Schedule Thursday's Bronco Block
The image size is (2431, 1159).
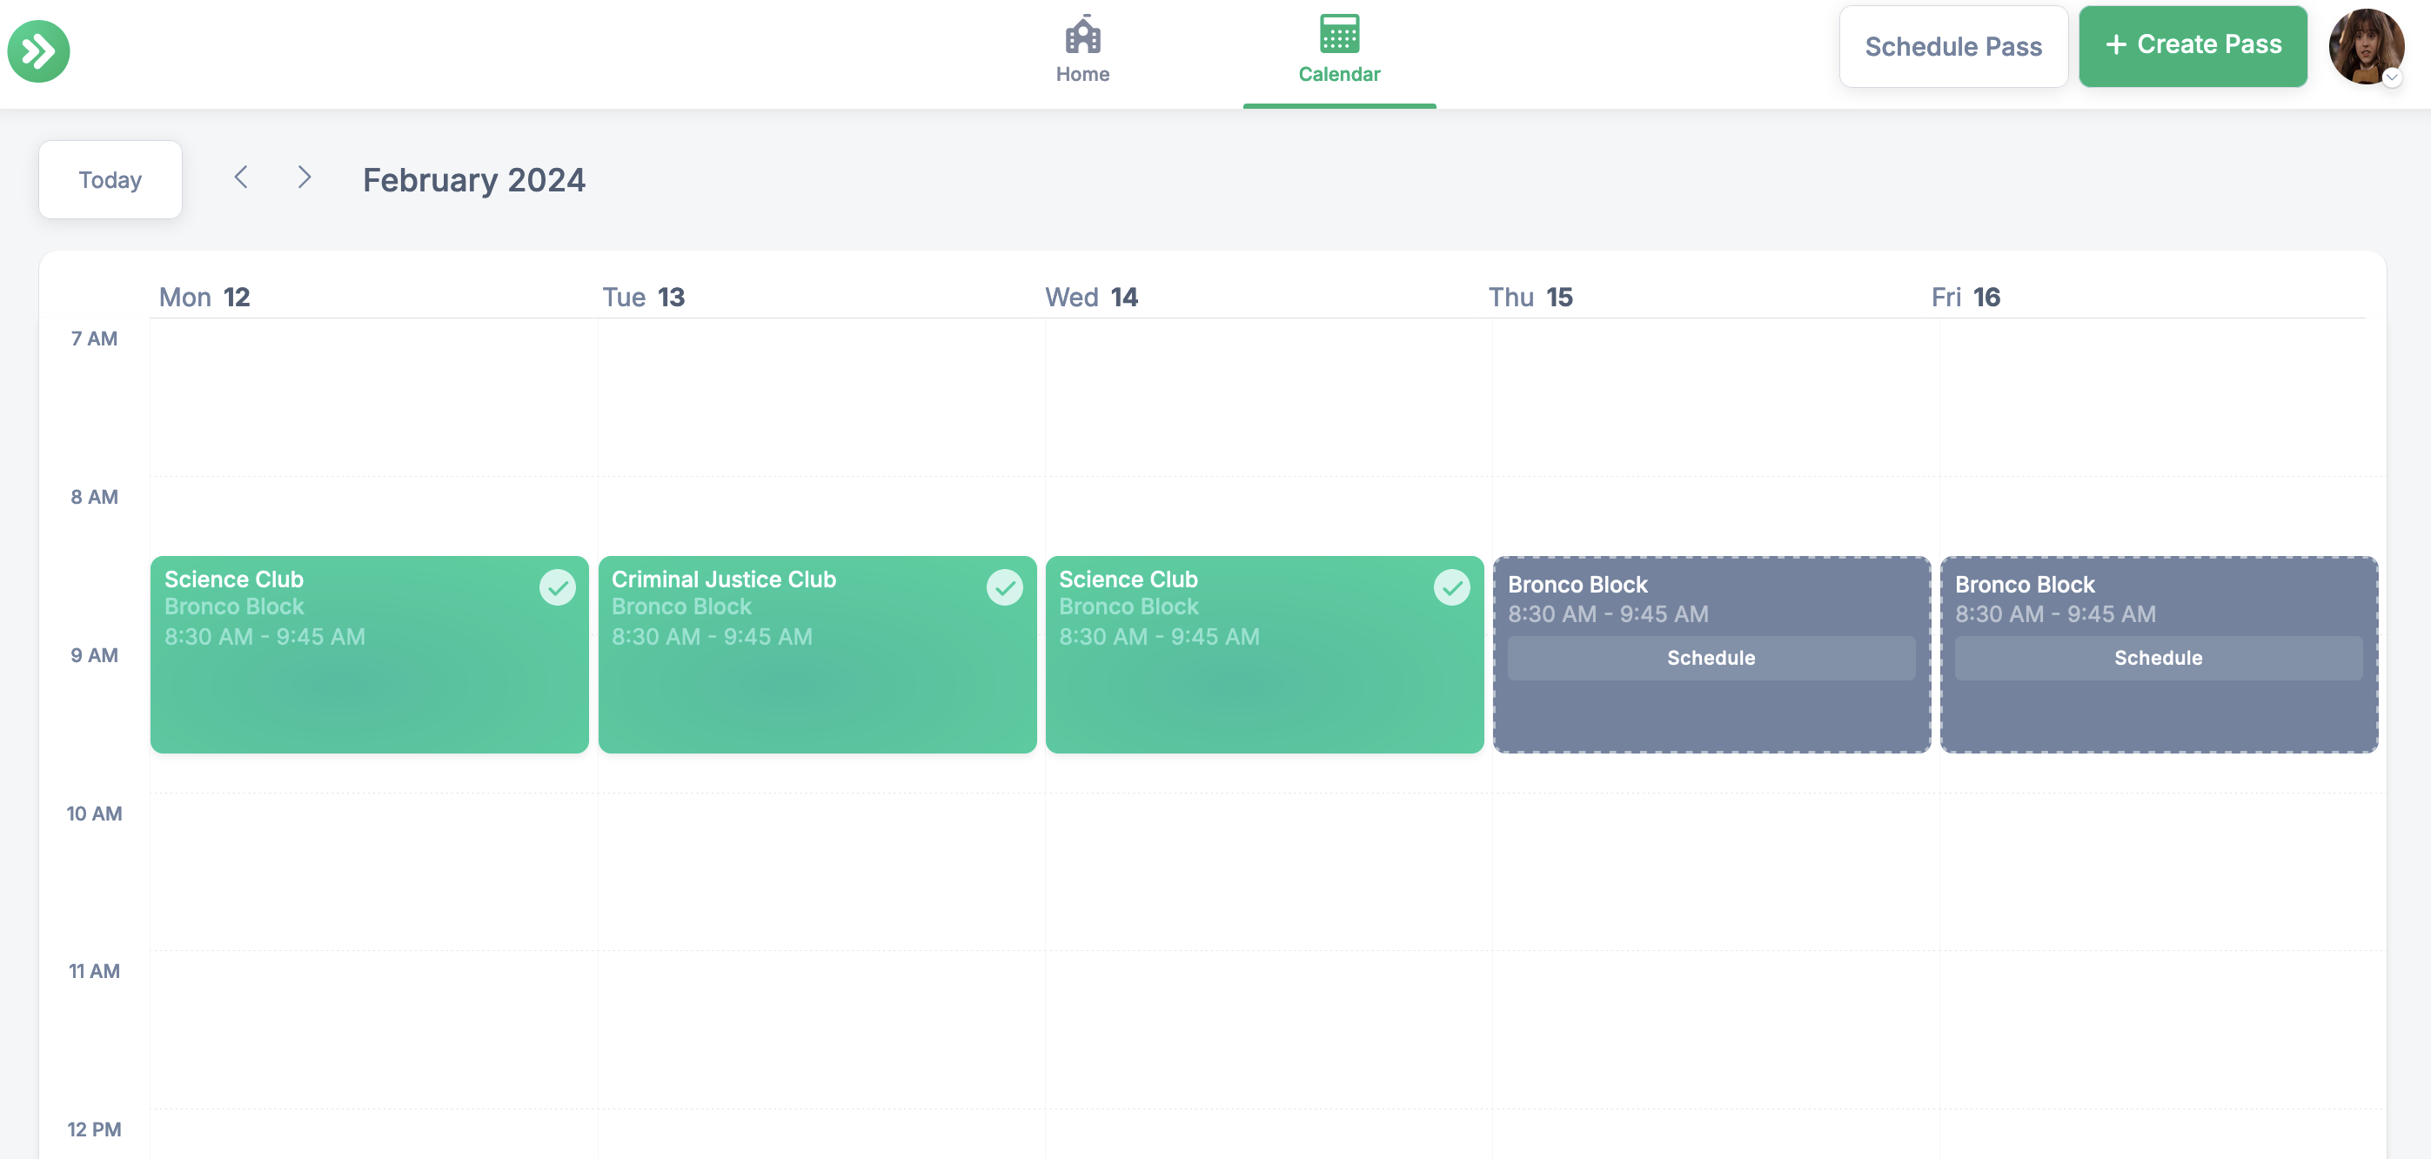[x=1710, y=658]
